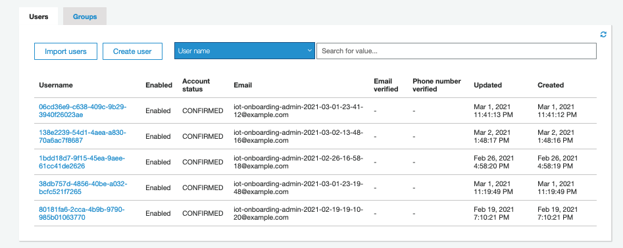The height and width of the screenshot is (248, 623).
Task: Click CONFIRMED status in 80181fa6 row
Action: pyautogui.click(x=203, y=213)
